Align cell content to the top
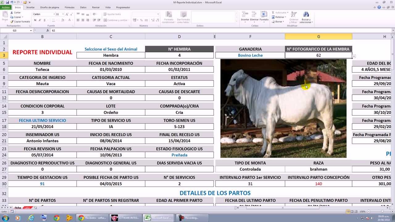Viewport: 395px width, 222px height. tap(78, 14)
